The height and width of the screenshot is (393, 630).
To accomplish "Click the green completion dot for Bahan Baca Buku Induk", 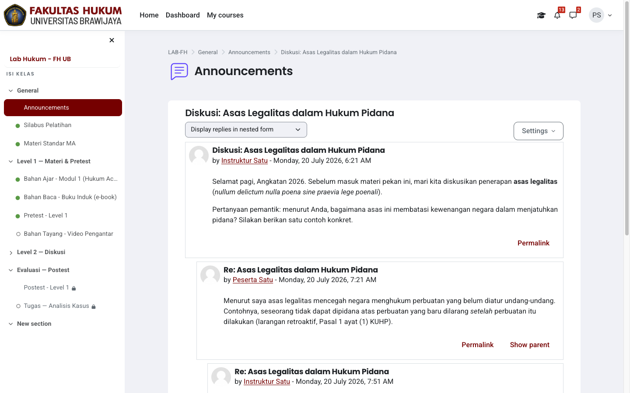I will point(18,198).
